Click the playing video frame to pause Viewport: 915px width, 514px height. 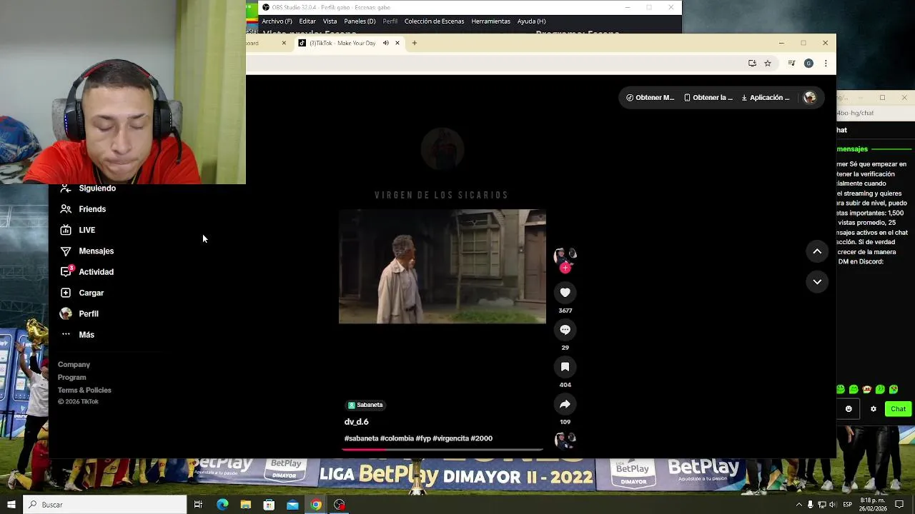(x=442, y=266)
